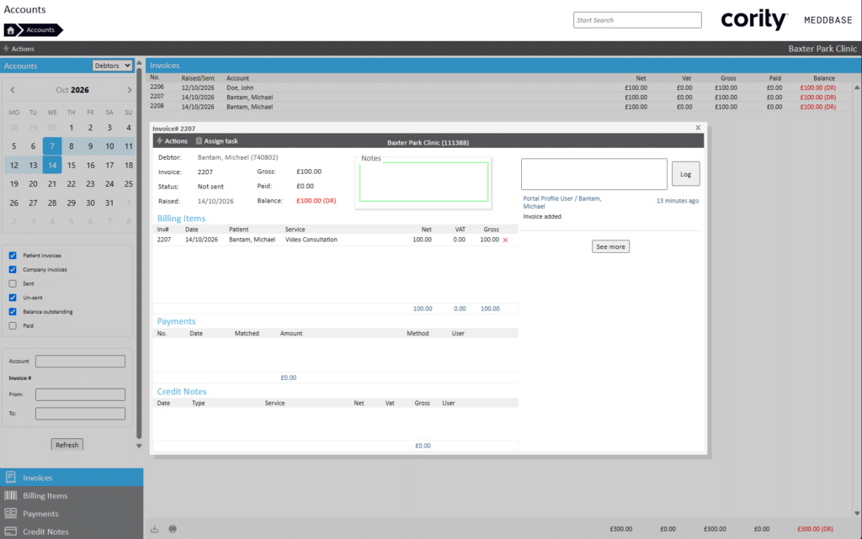Screen dimensions: 862x539
Task: Click the Invoice # From field
Action: (80, 394)
